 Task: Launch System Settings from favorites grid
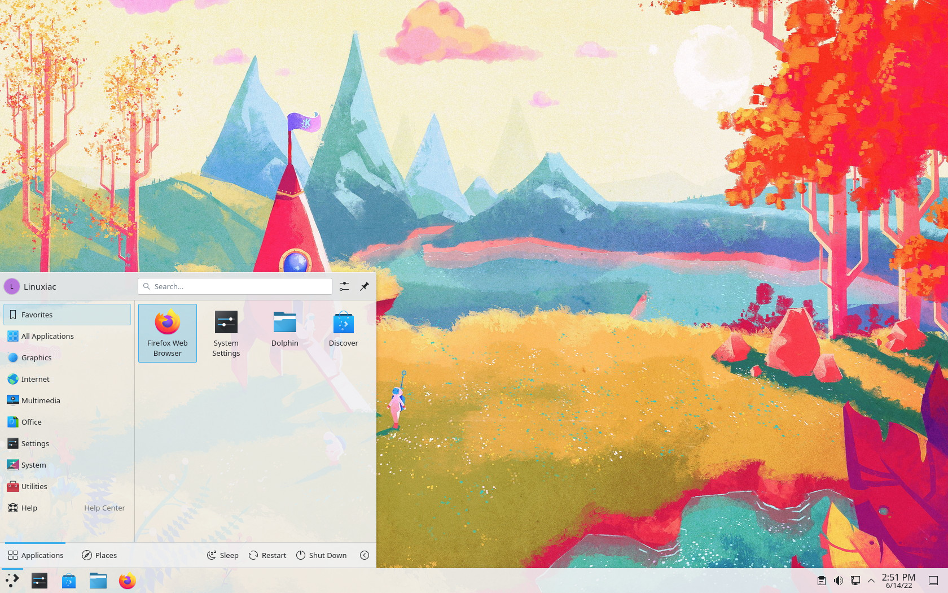point(226,333)
